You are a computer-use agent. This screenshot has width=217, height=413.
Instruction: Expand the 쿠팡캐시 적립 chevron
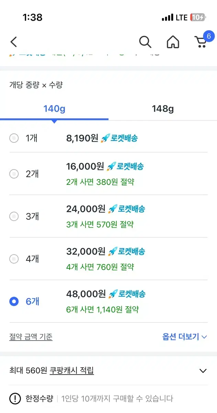tap(203, 371)
